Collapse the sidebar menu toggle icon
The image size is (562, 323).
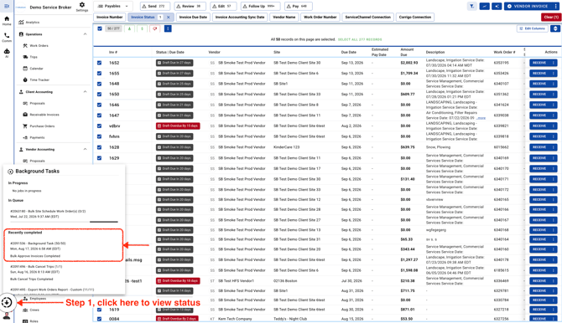(x=7, y=6)
